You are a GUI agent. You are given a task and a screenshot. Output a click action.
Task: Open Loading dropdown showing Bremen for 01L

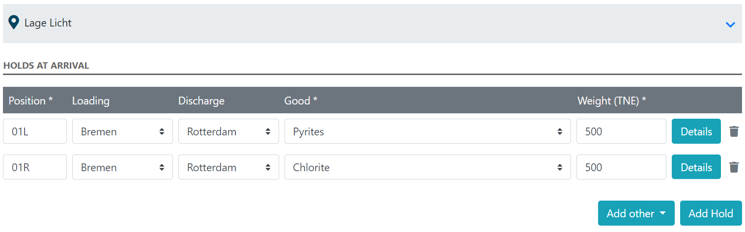coord(122,131)
